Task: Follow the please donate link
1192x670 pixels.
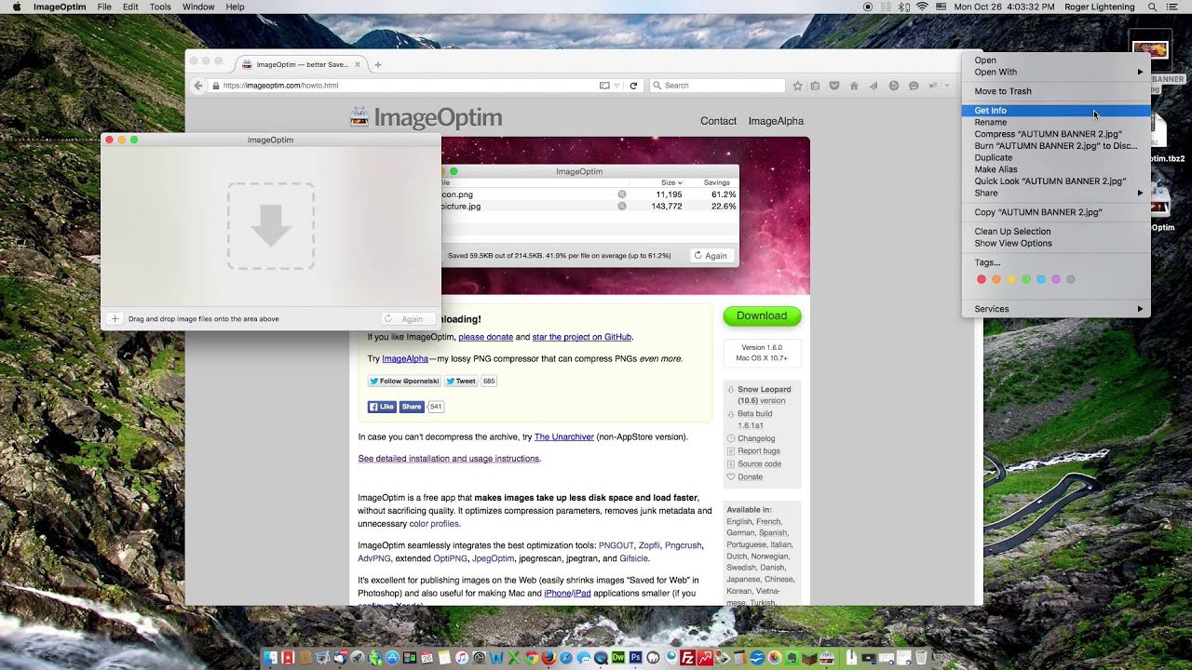Action: (485, 337)
